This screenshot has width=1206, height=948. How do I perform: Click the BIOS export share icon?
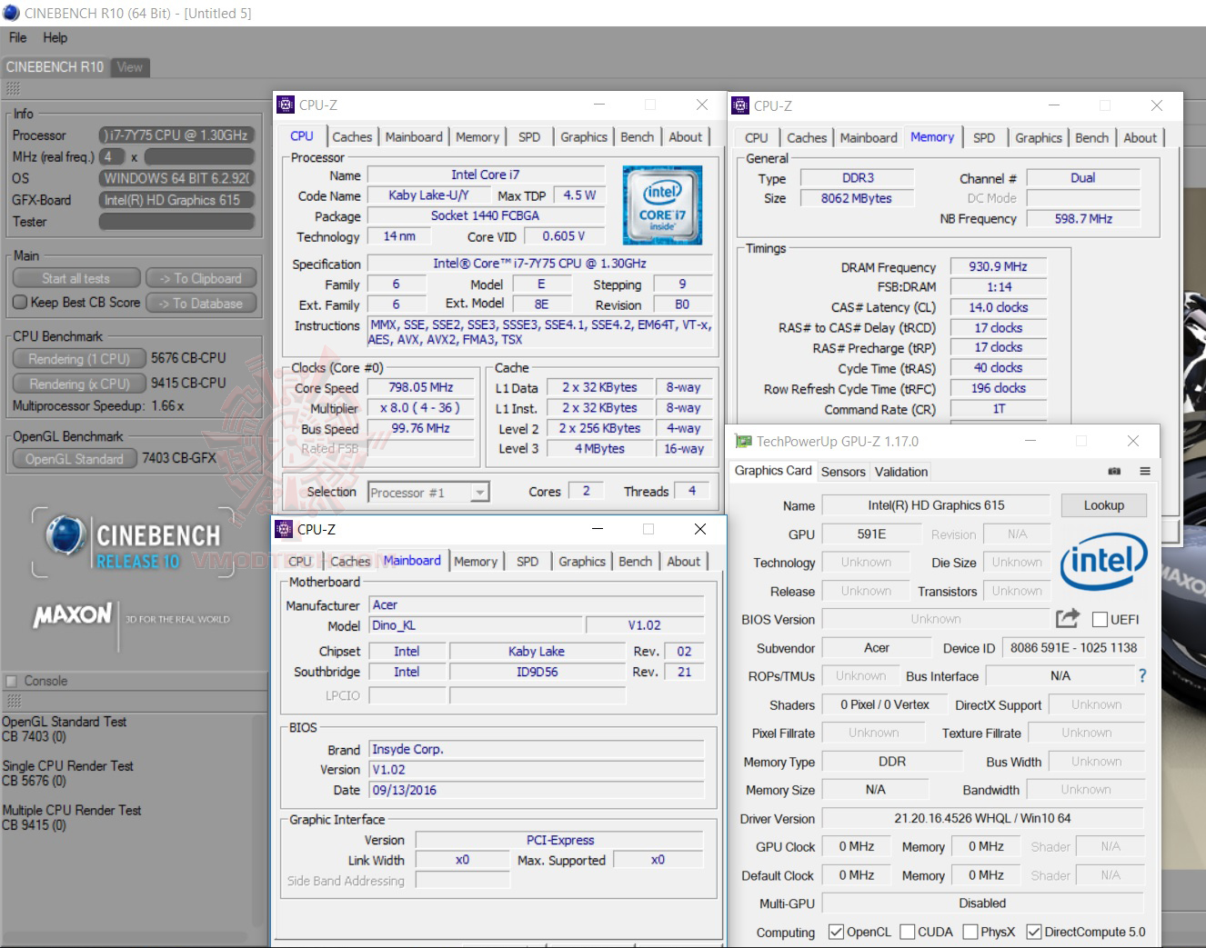[x=1067, y=619]
